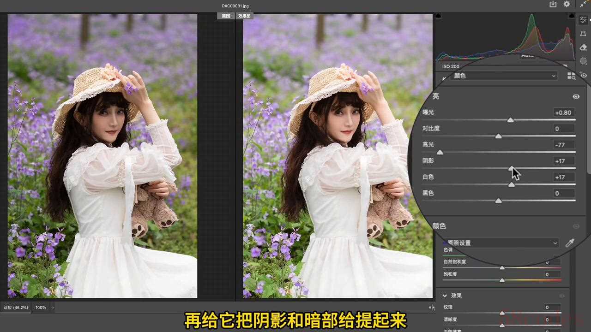Click the 高光 slider handle
The height and width of the screenshot is (332, 591).
pos(440,152)
